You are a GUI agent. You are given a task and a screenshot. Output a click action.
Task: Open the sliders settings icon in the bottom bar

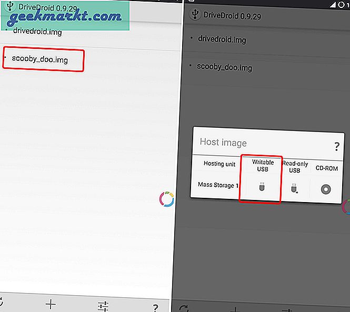(x=103, y=305)
